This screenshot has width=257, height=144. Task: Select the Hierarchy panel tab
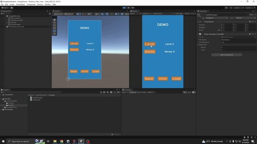6,11
